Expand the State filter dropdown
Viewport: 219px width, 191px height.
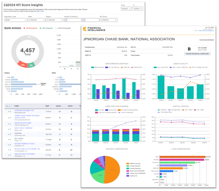[37, 20]
